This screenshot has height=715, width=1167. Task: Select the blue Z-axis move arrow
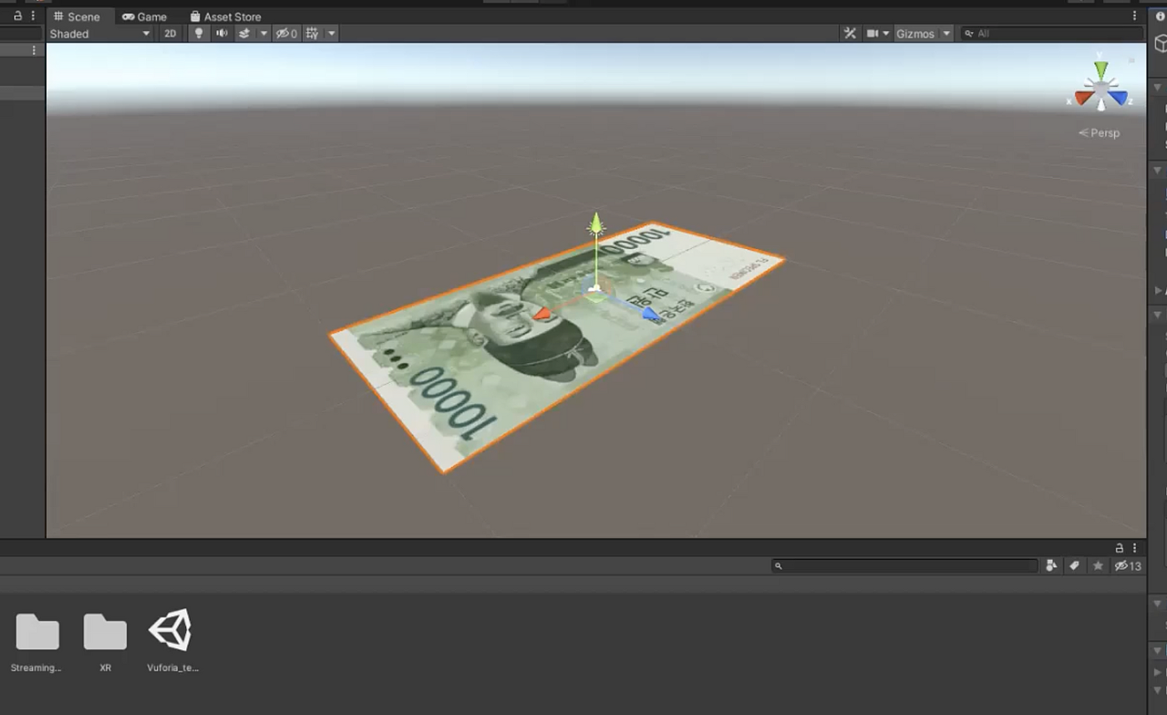pyautogui.click(x=650, y=315)
